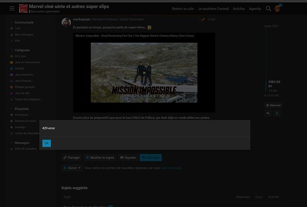307x207 pixels.
Task: Open the hamburger sidebar menu
Action: click(12, 8)
